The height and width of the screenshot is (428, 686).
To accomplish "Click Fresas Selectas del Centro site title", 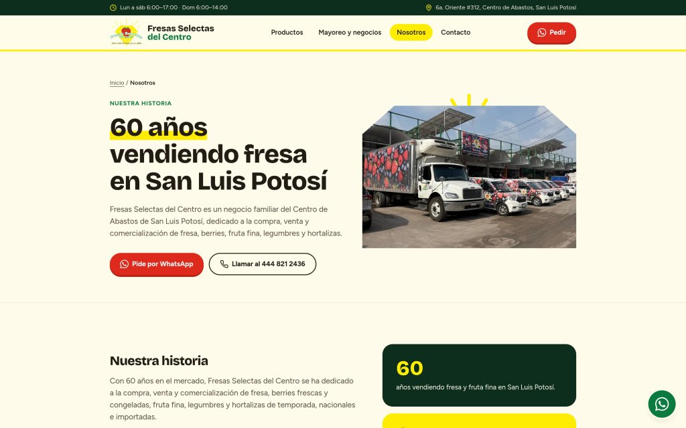I will (x=181, y=33).
